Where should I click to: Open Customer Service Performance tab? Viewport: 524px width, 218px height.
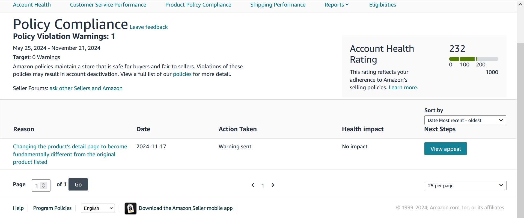108,5
